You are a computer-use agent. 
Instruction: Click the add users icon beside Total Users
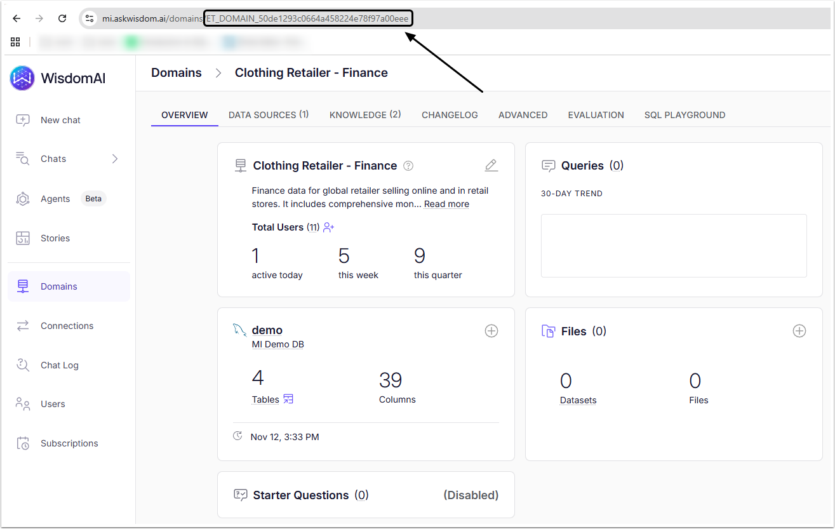pyautogui.click(x=328, y=227)
